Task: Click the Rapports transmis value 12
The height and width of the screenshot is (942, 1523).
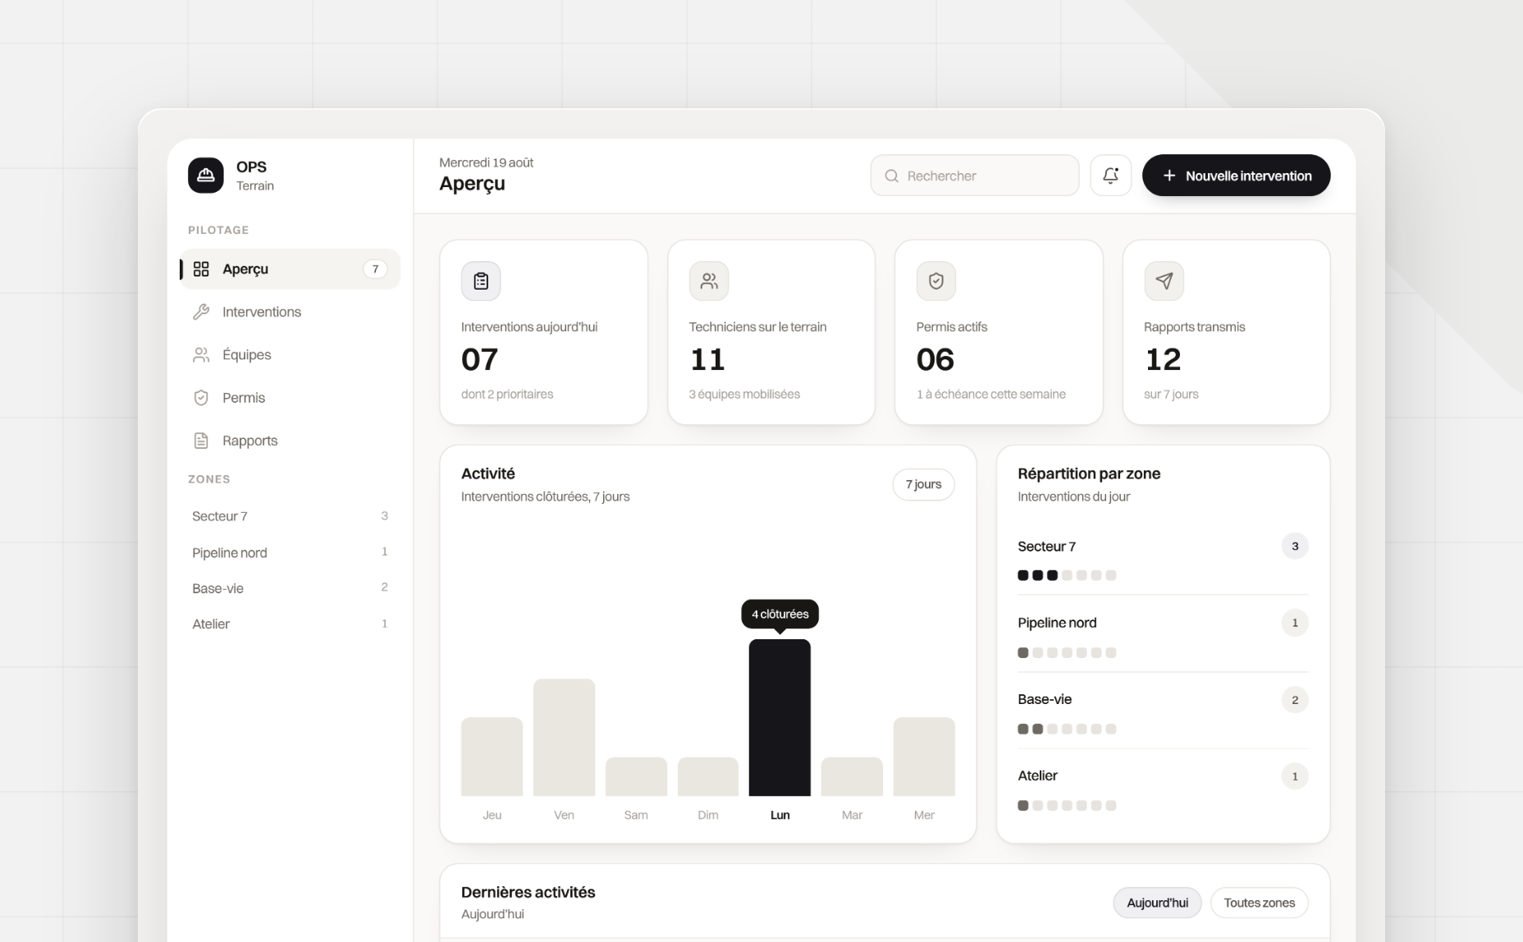Action: pyautogui.click(x=1163, y=359)
